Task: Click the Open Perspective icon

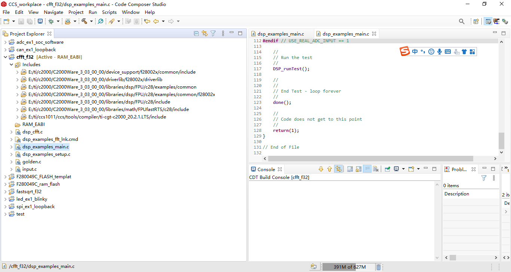Action: pyautogui.click(x=476, y=22)
